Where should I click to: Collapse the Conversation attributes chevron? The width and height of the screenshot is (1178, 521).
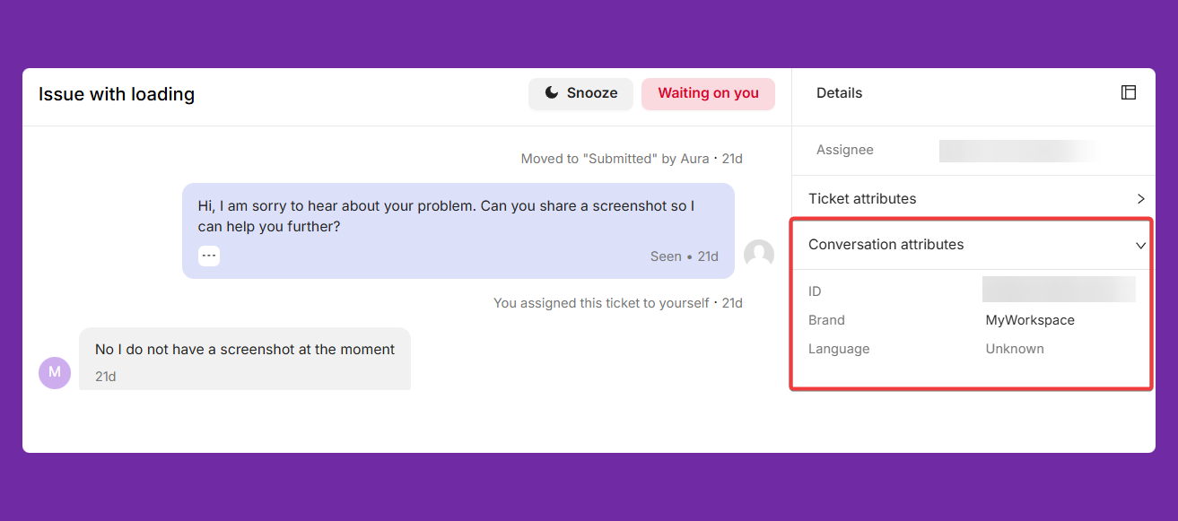pyautogui.click(x=1140, y=245)
